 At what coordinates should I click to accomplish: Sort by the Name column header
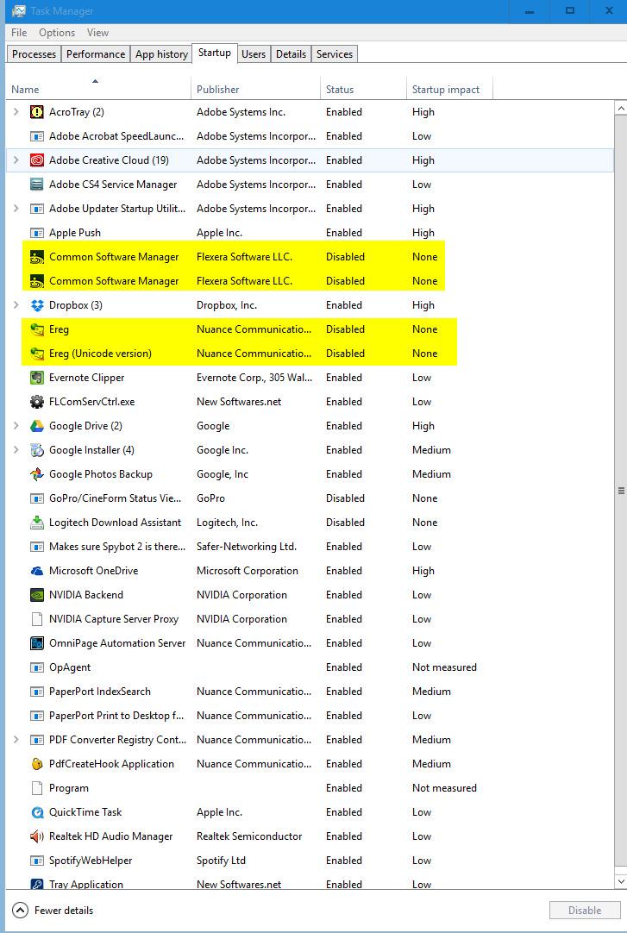[98, 90]
